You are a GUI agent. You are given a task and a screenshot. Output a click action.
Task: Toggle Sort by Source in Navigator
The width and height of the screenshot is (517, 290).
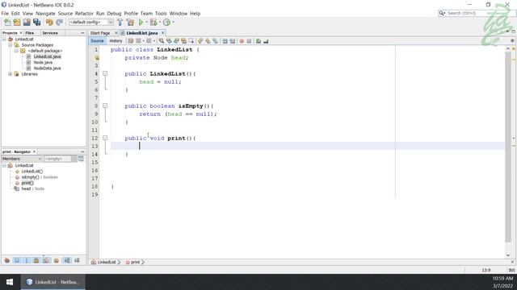77,260
